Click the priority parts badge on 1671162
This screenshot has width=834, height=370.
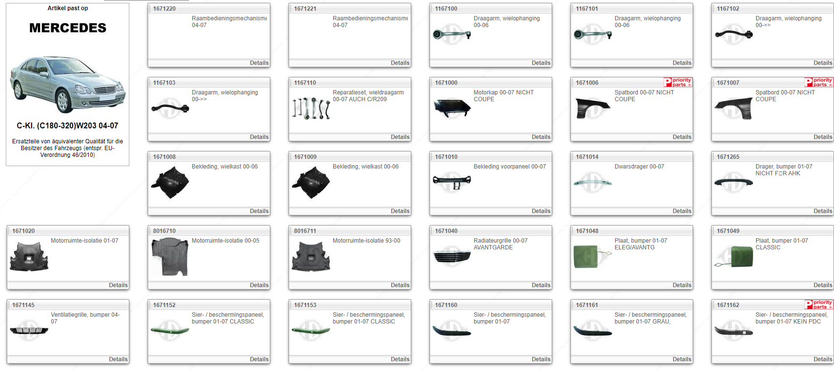[x=819, y=305]
